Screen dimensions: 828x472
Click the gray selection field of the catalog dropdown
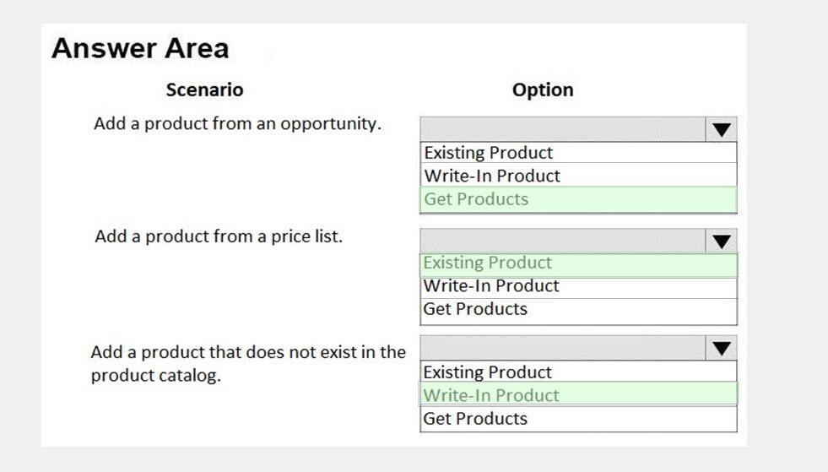pyautogui.click(x=563, y=348)
